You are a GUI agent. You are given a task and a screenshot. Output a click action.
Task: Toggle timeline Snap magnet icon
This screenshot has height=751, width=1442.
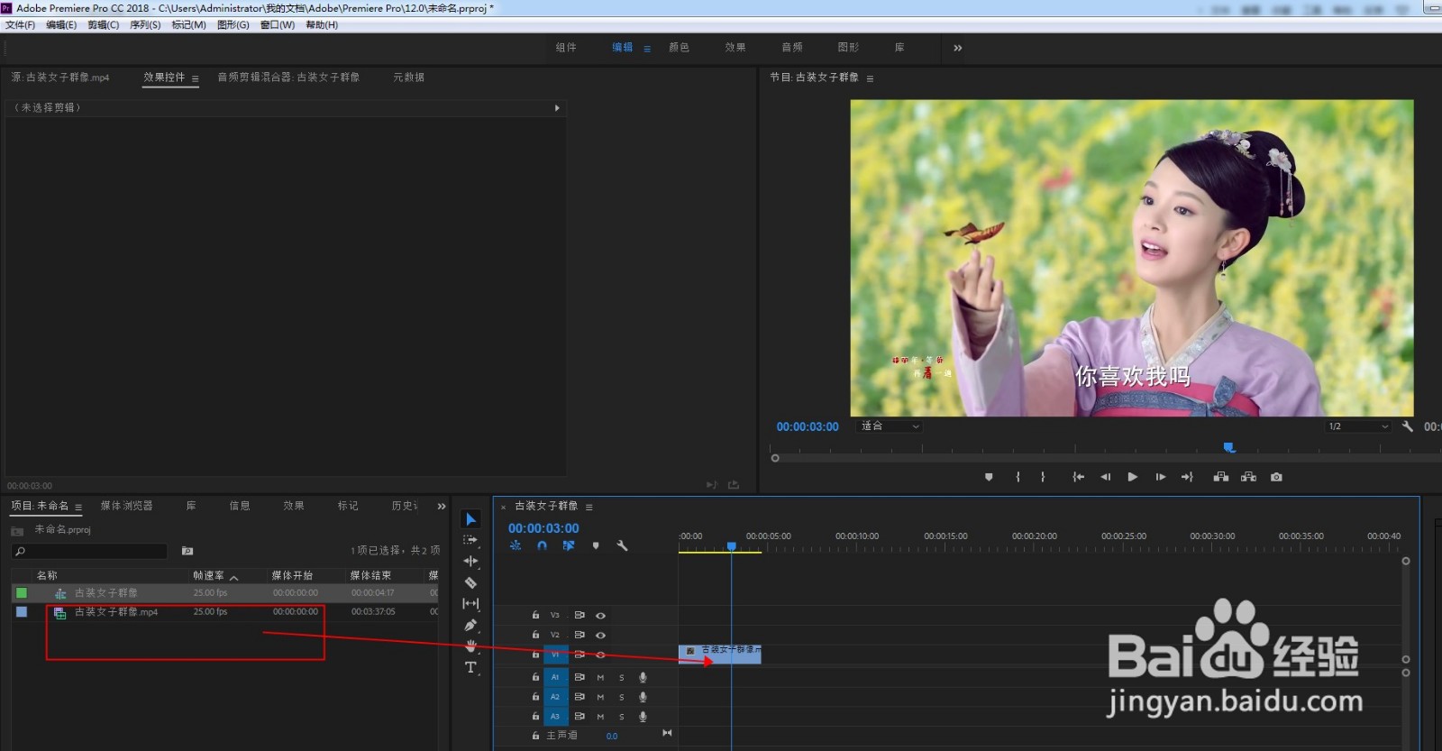[542, 545]
